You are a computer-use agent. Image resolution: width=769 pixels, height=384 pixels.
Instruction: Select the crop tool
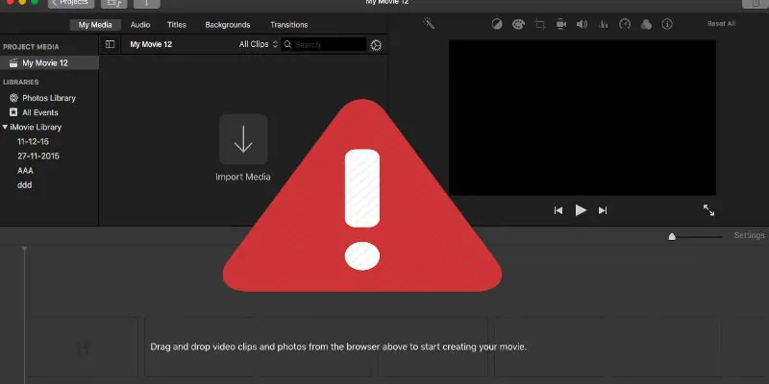coord(540,24)
